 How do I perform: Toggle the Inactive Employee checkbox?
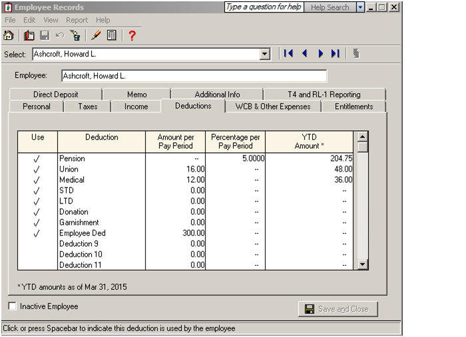click(12, 306)
